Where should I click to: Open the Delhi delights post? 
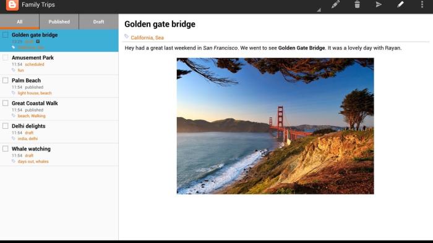[59, 132]
